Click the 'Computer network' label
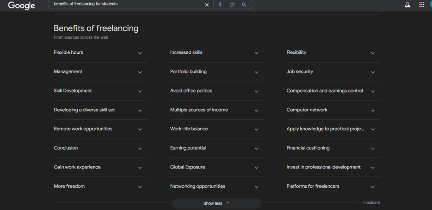The image size is (432, 210). (x=307, y=110)
